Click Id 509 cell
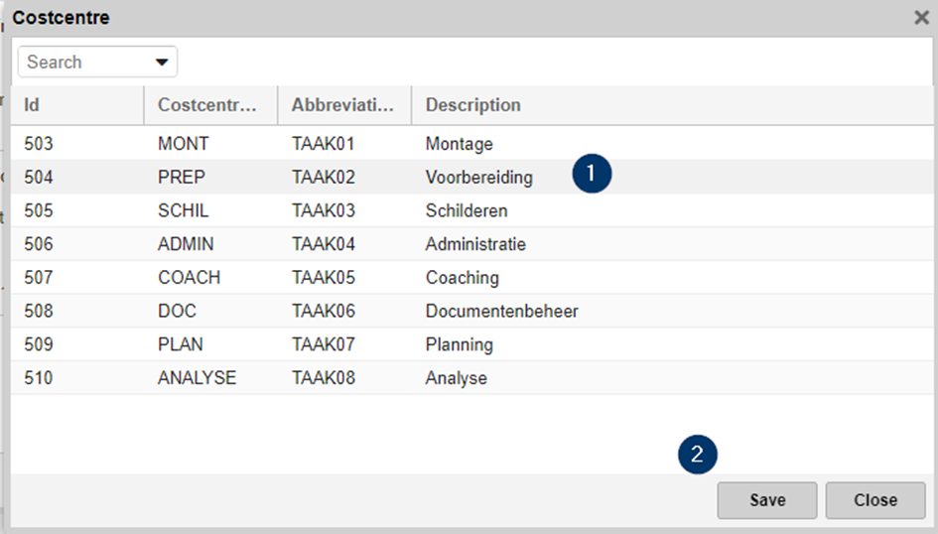938x534 pixels. tap(39, 345)
